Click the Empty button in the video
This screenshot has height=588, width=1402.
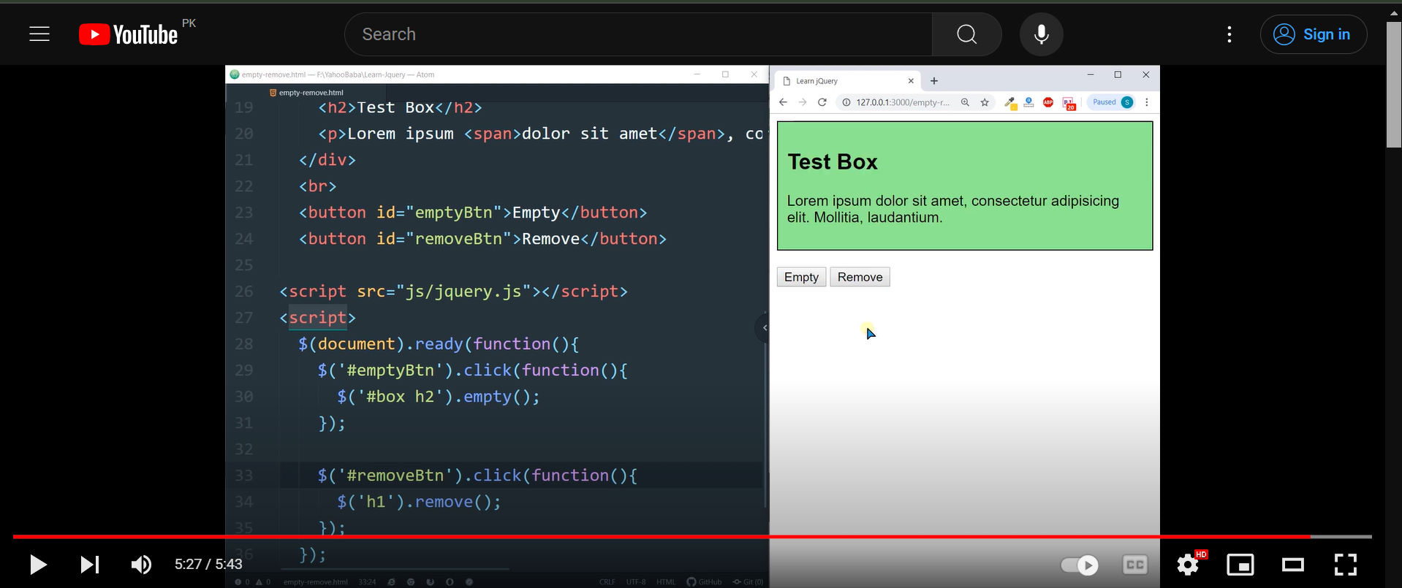point(801,278)
